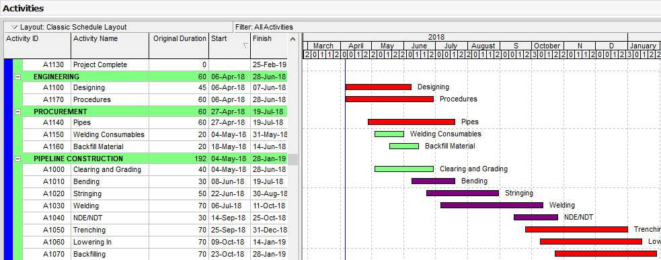Select the green Welding Consumables Gantt bar
661x260 pixels.
[389, 134]
